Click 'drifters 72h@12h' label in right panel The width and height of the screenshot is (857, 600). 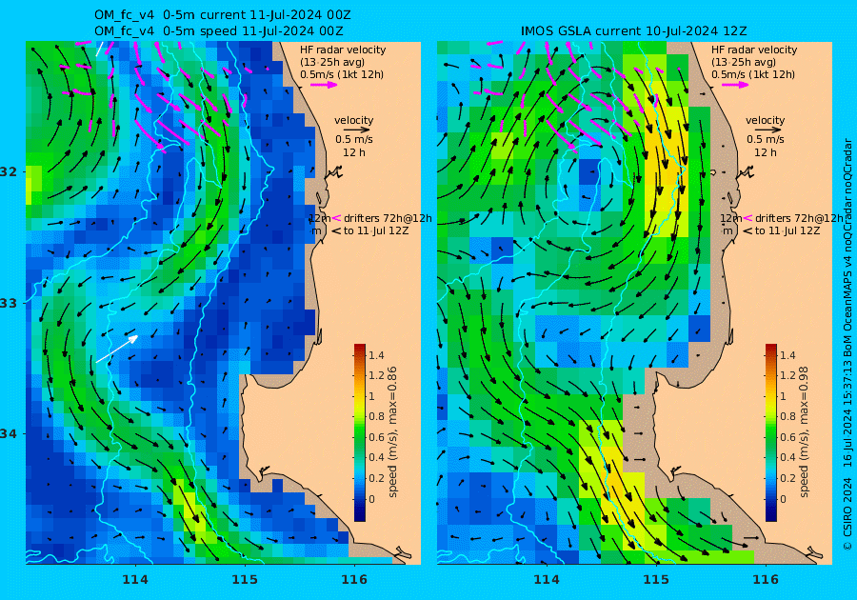point(799,218)
